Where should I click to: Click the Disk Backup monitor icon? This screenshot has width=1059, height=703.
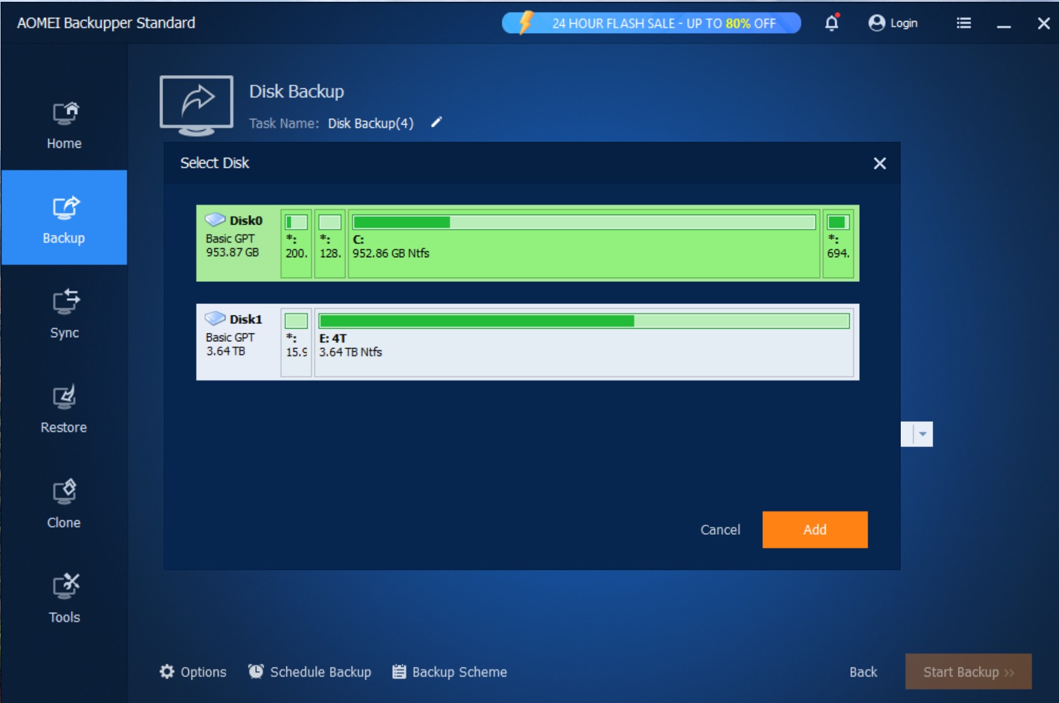tap(196, 105)
